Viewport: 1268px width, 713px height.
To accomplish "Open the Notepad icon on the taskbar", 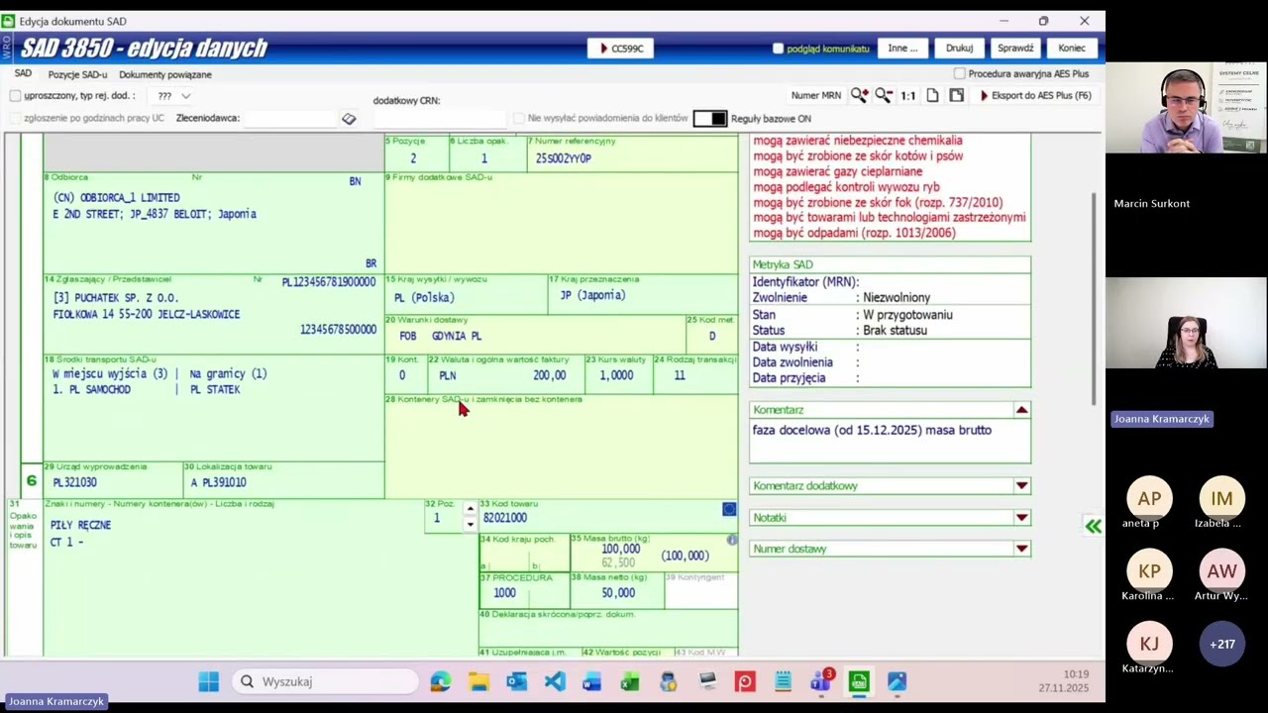I will point(783,681).
